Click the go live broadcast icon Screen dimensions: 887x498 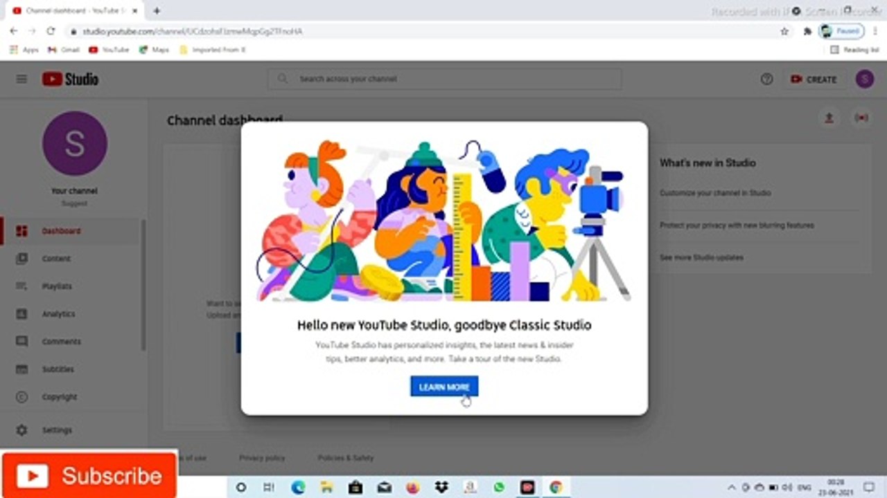pyautogui.click(x=861, y=118)
